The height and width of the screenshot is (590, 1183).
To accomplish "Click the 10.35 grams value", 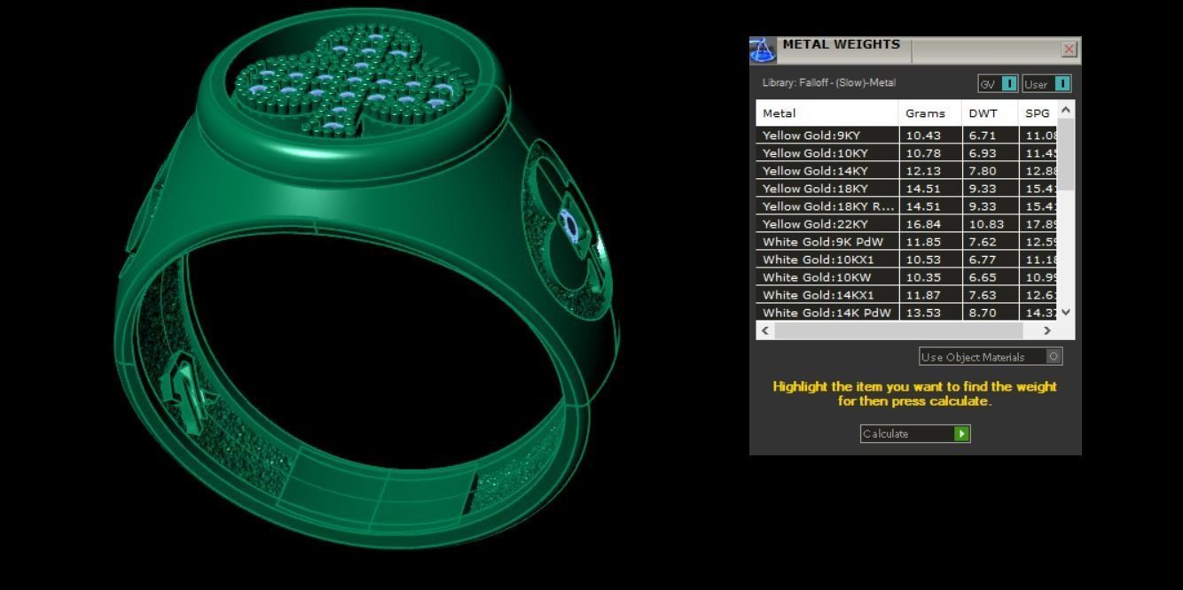I will coord(923,277).
